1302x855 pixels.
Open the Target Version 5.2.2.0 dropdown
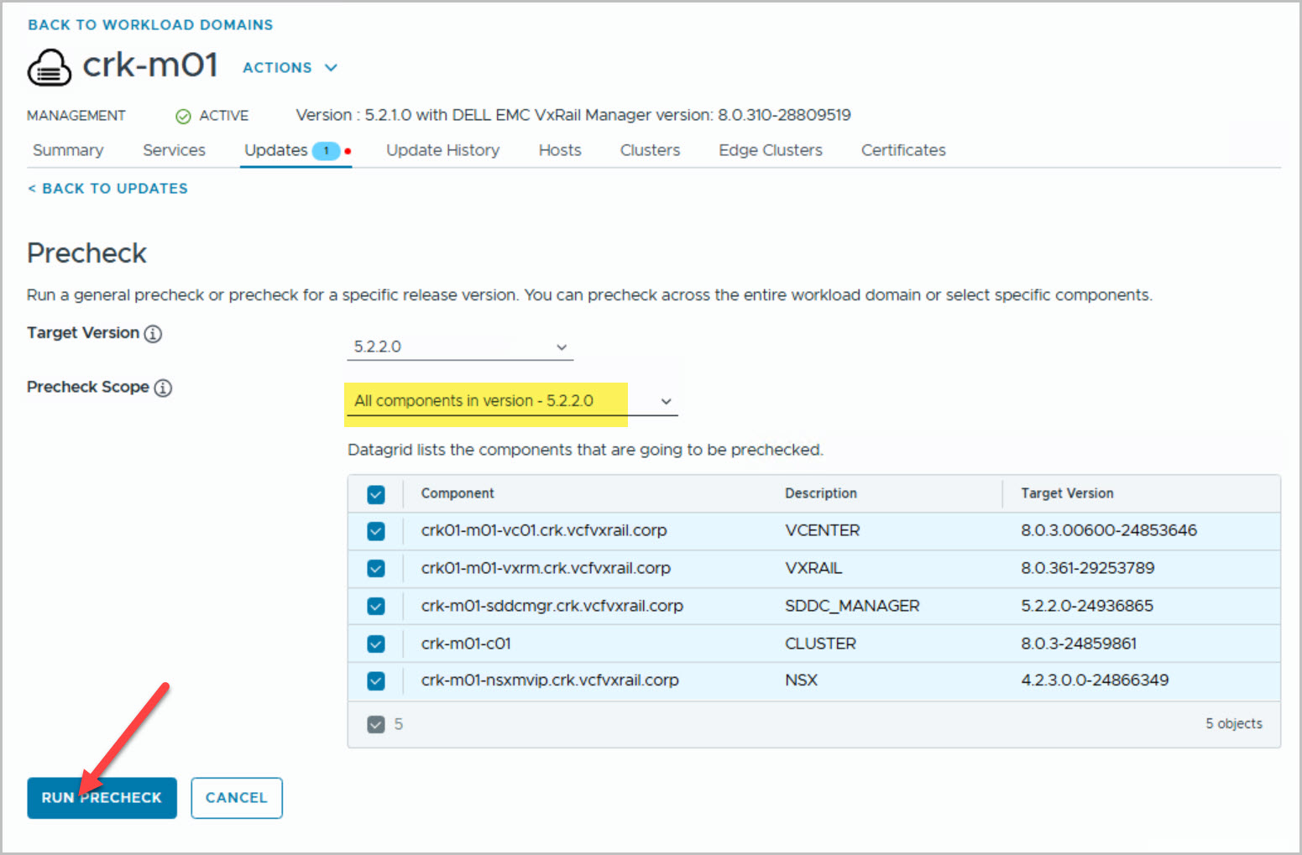[x=459, y=347]
